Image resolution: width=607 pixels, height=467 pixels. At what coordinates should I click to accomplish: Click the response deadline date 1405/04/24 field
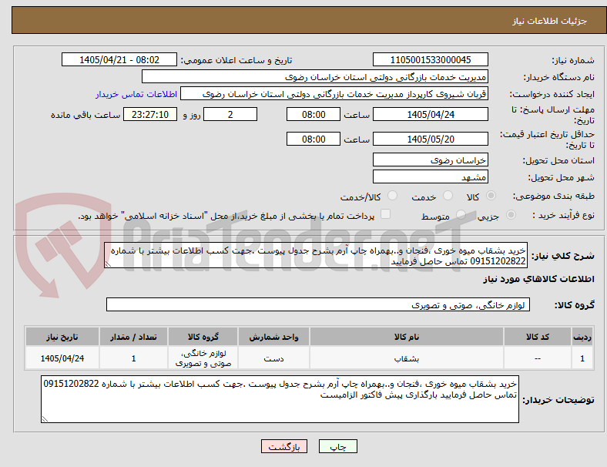click(x=430, y=114)
